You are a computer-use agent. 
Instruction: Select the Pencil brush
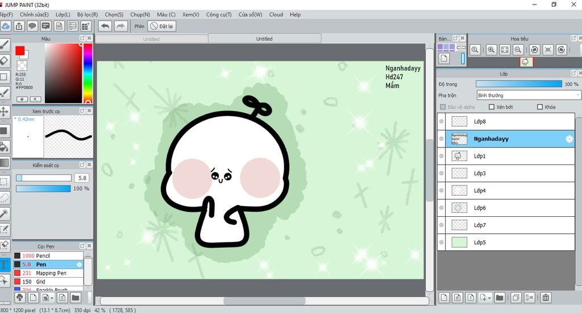pyautogui.click(x=48, y=256)
